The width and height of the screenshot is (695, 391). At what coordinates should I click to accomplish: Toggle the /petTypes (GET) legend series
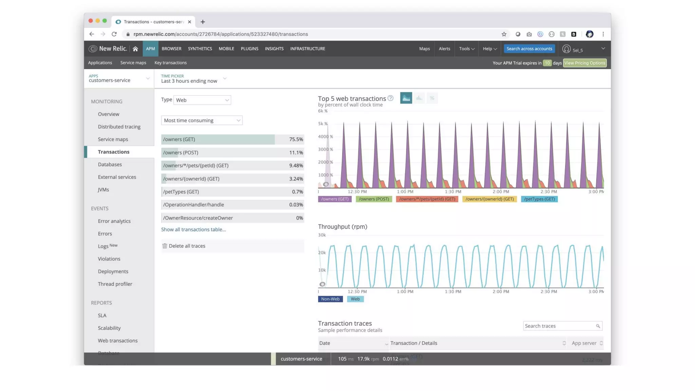click(539, 199)
